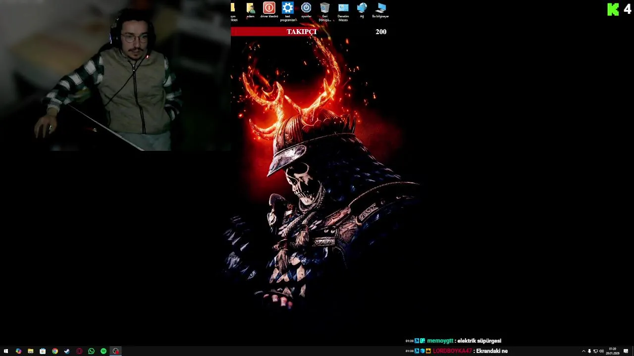
Task: Launch Google Chrome from the taskbar
Action: pyautogui.click(x=55, y=351)
